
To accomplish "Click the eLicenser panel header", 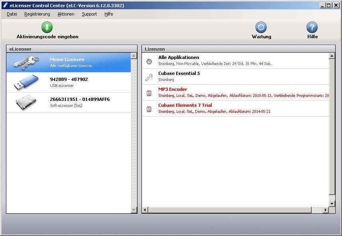I will tap(71, 49).
